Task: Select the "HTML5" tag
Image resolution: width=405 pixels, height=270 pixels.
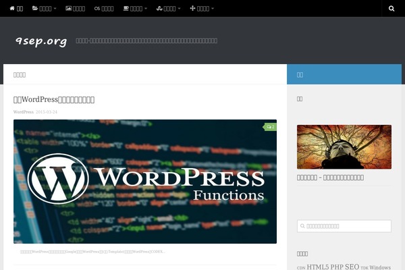Action: (318, 267)
